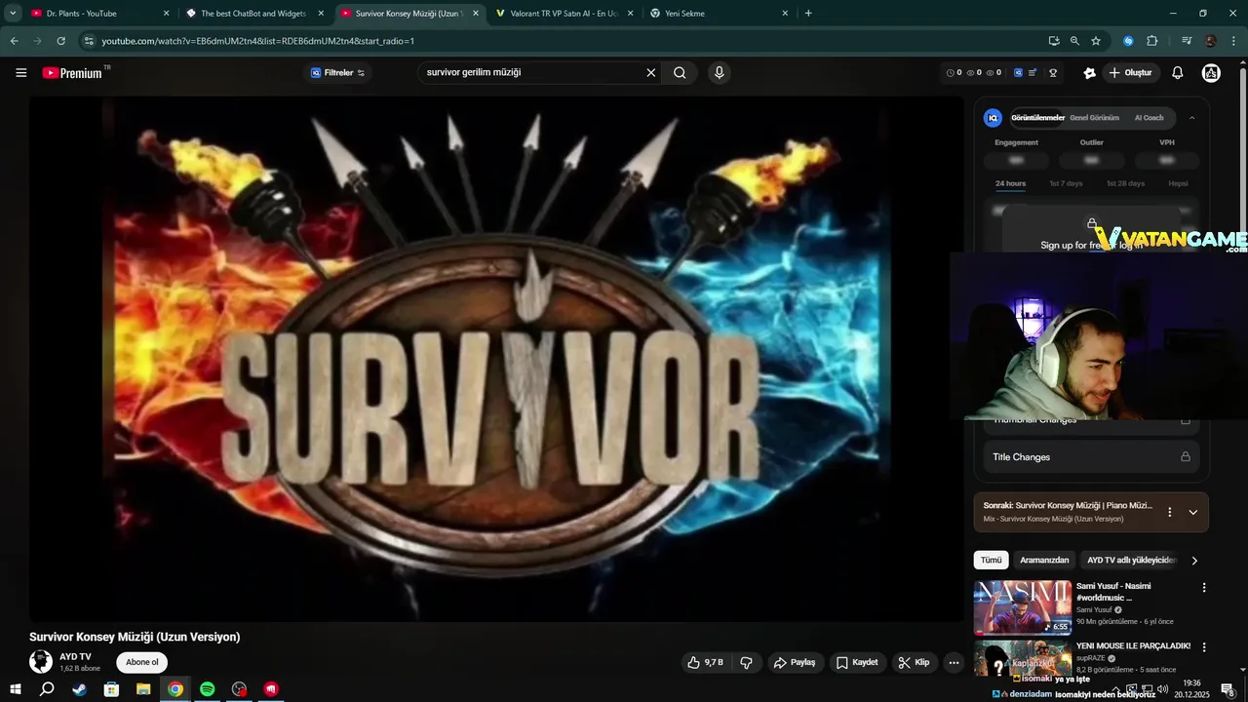Image resolution: width=1248 pixels, height=702 pixels.
Task: Like the video showing 9,7 B
Action: pyautogui.click(x=705, y=662)
